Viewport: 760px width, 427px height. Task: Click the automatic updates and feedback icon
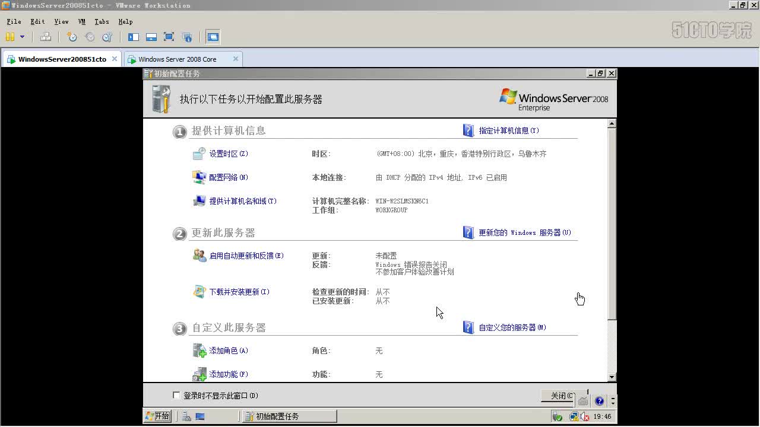(199, 255)
